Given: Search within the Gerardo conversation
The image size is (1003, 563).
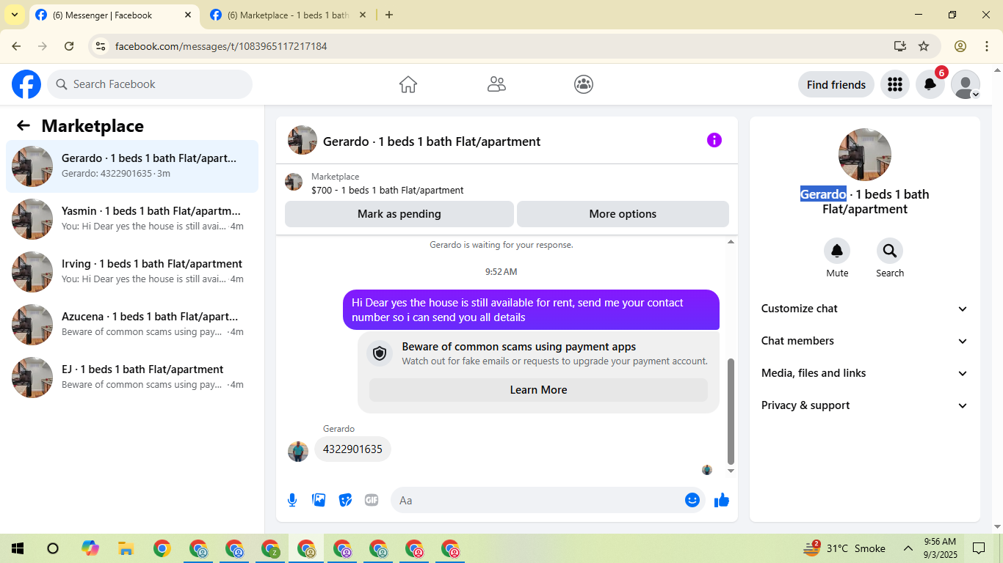Looking at the screenshot, I should point(890,251).
